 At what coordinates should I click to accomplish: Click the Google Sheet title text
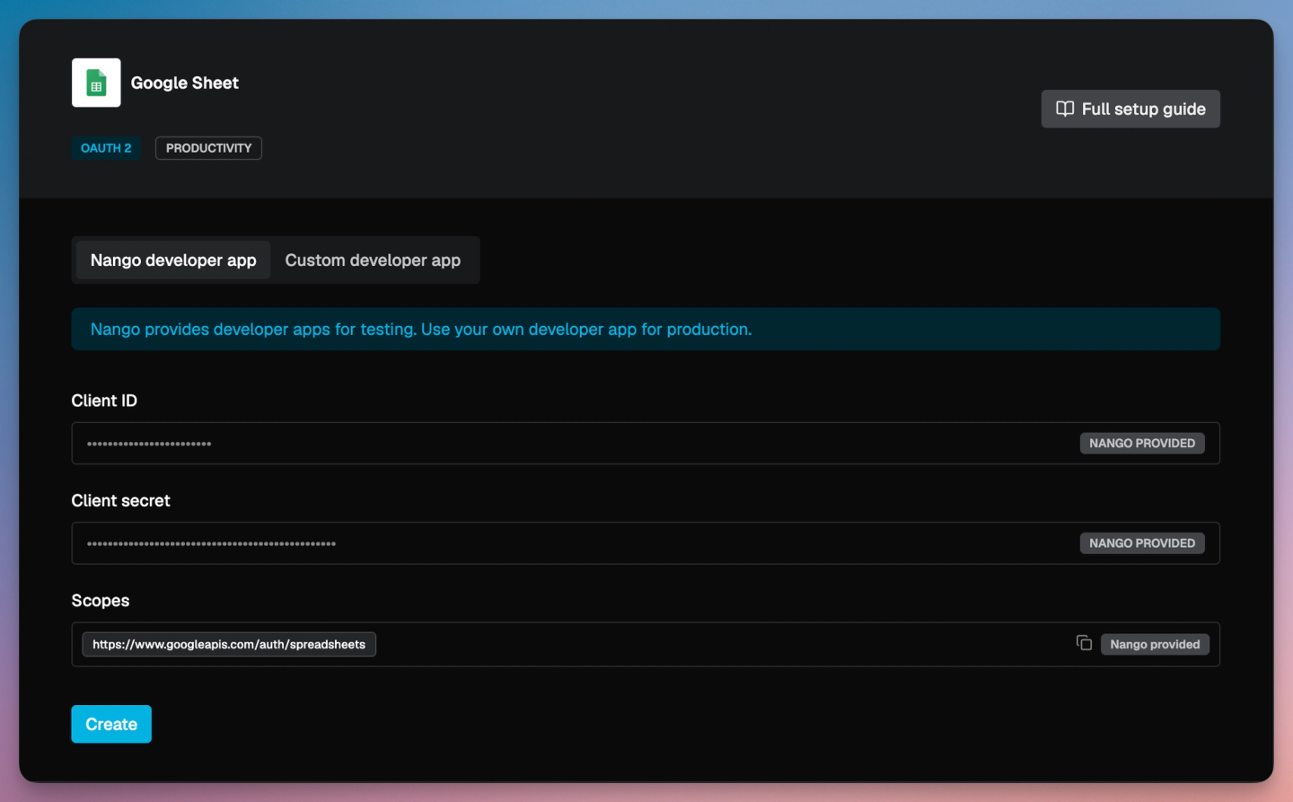click(185, 83)
